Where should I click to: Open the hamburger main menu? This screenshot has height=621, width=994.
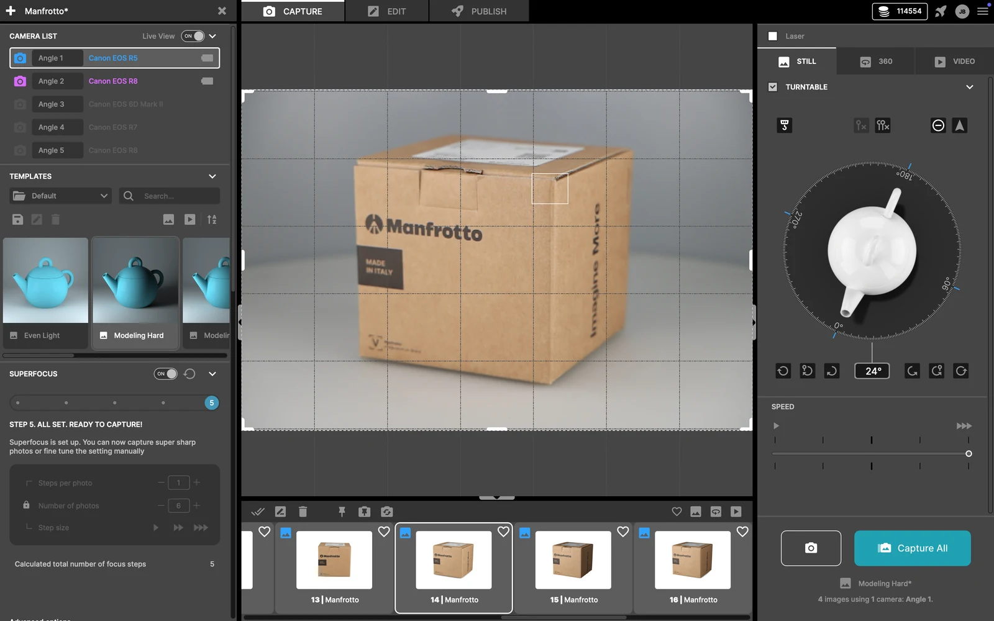983,11
